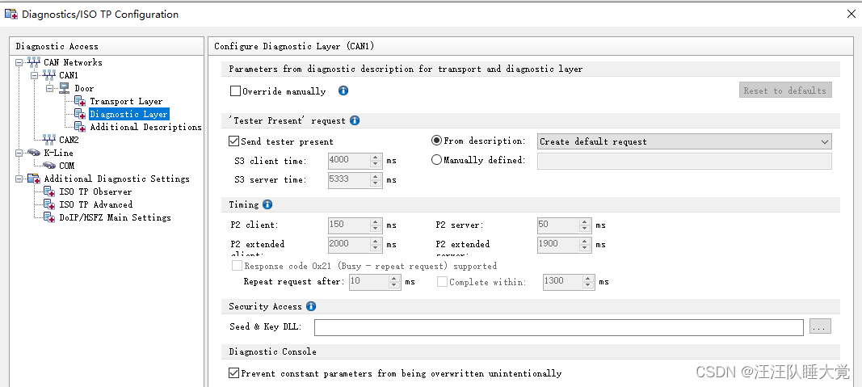This screenshot has width=862, height=387.
Task: Collapse the Additional Diagnostic Settings node
Action: pyautogui.click(x=20, y=179)
